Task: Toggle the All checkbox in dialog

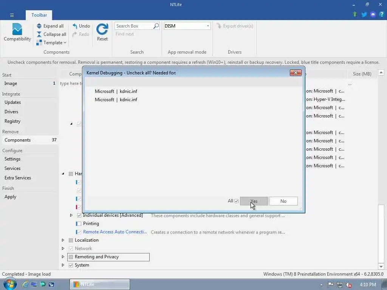Action: (236, 201)
